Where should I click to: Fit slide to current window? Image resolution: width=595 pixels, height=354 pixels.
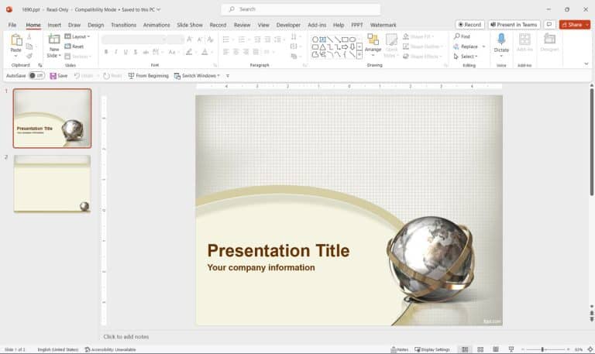[x=590, y=349]
